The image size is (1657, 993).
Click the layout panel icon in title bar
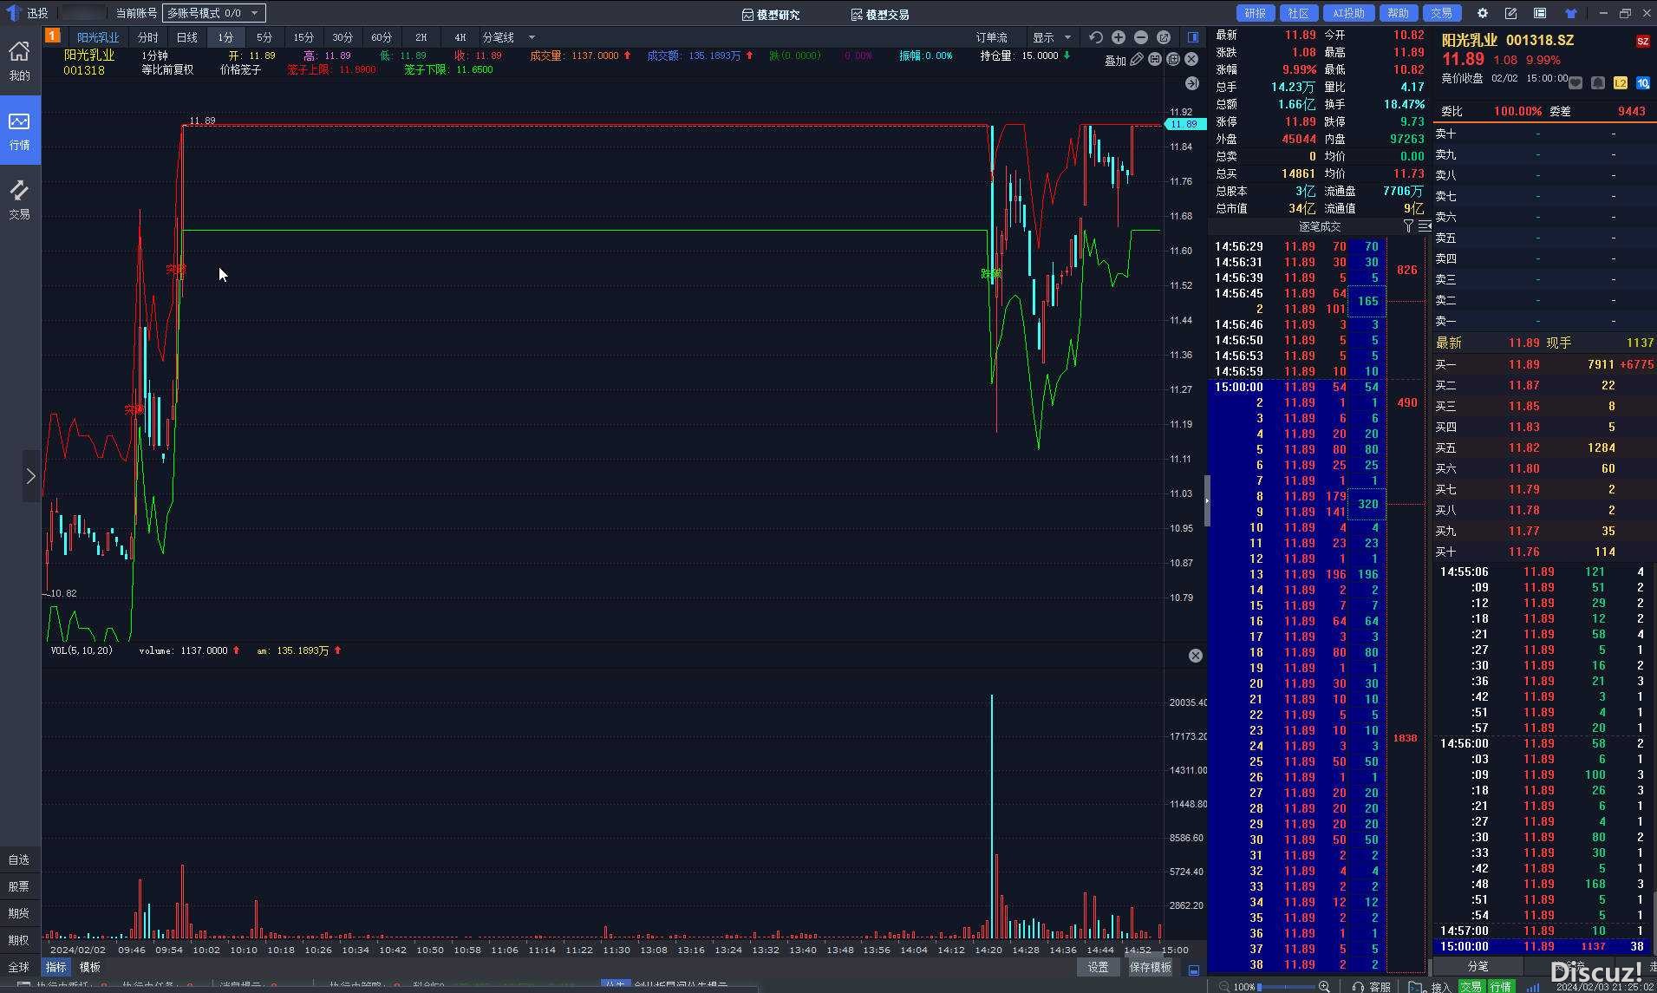pos(1540,13)
